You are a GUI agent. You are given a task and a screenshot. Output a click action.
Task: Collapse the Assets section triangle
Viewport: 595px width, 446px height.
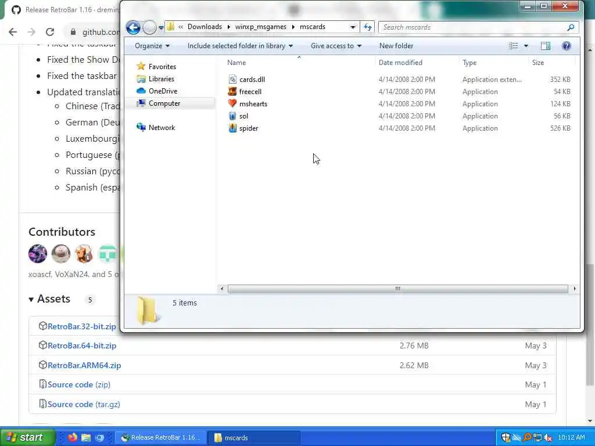pyautogui.click(x=31, y=300)
